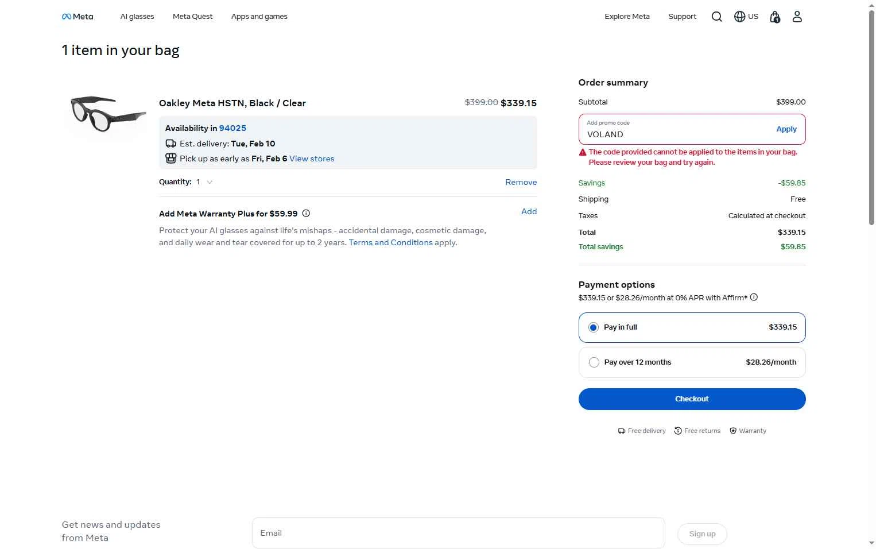Open the Apps and games menu

click(259, 17)
